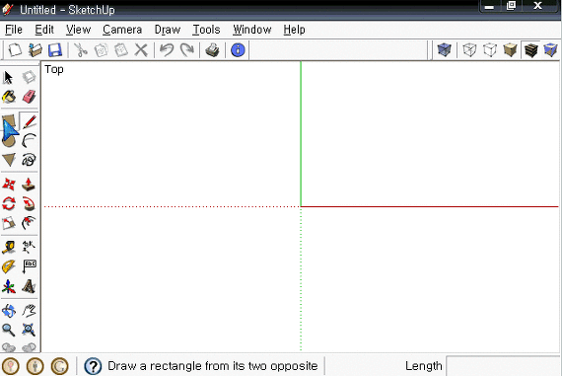Click the Erase X toolbar icon
Image resolution: width=562 pixels, height=376 pixels.
point(141,50)
